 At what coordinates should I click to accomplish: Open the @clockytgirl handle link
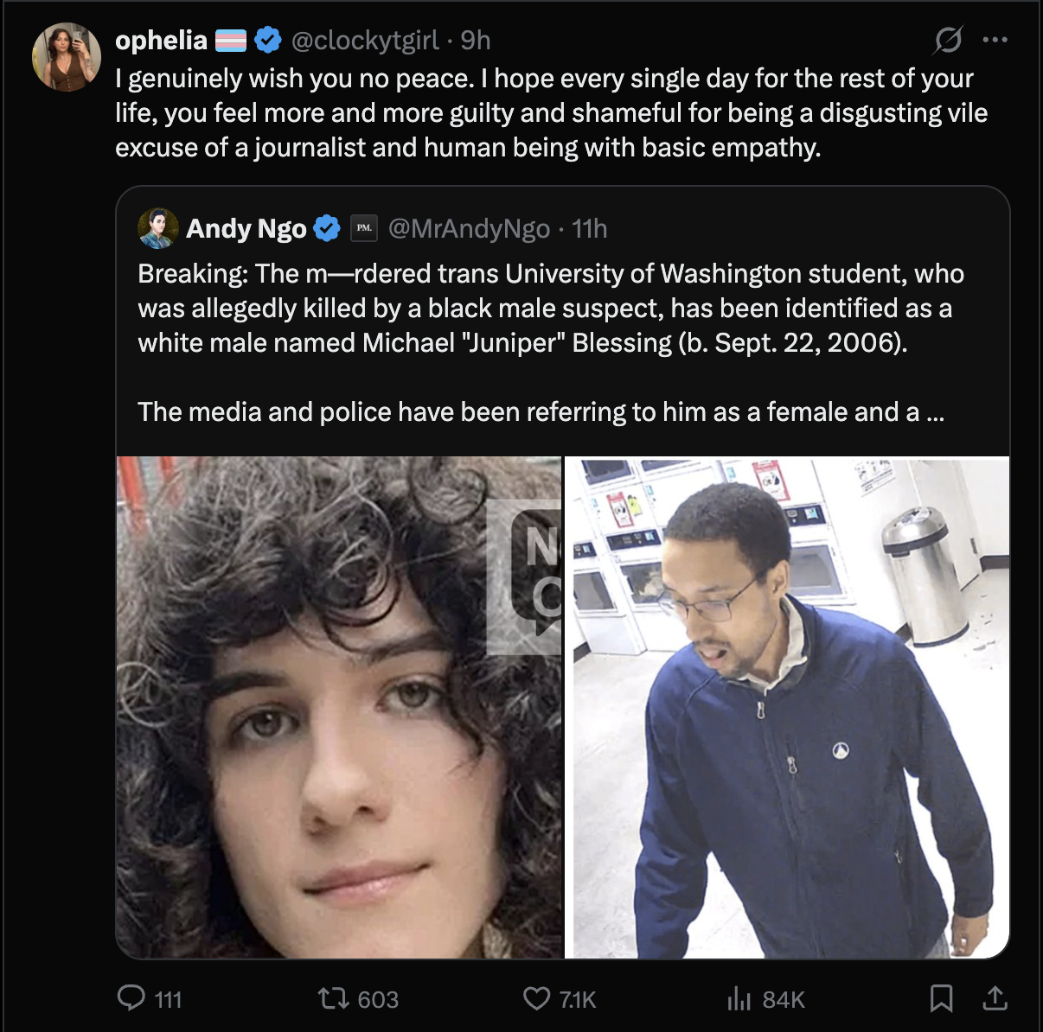click(365, 40)
